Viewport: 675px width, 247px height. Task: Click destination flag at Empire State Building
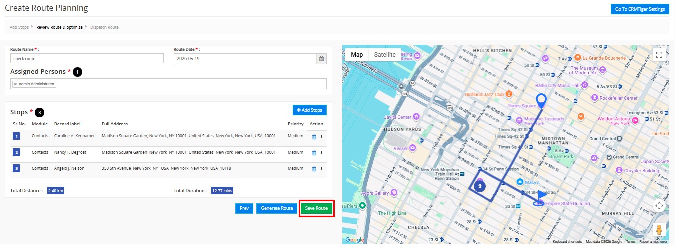(540, 197)
